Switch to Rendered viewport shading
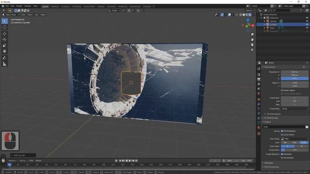 [250, 14]
